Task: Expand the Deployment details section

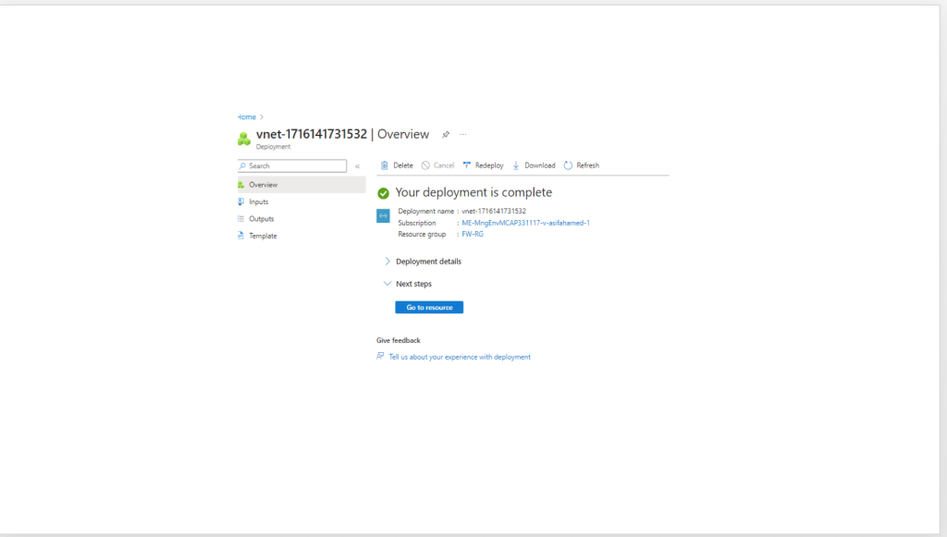Action: click(x=387, y=262)
